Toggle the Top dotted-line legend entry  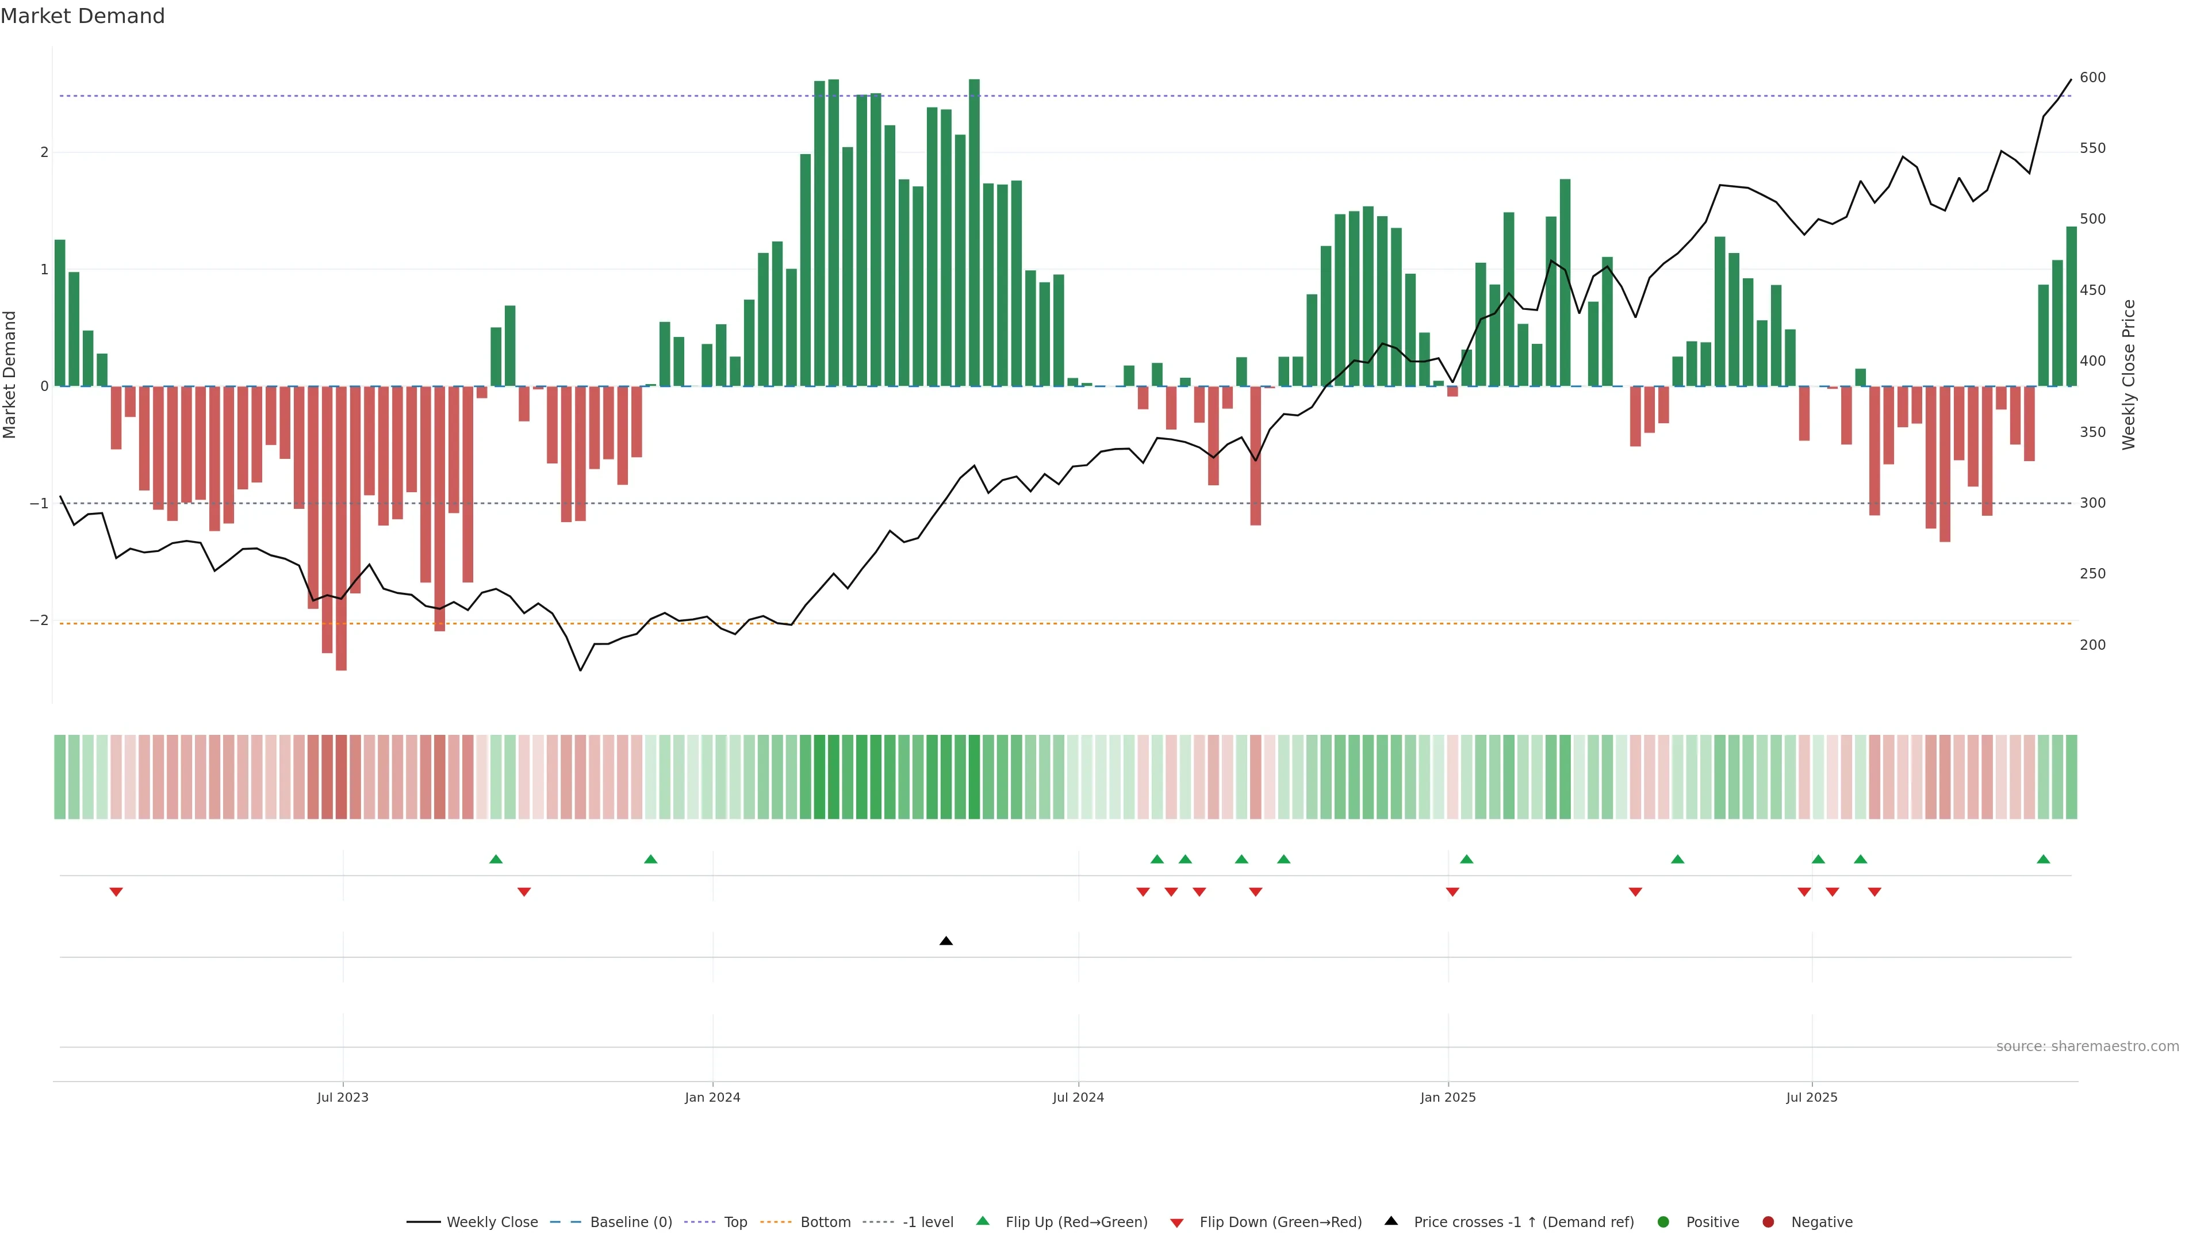point(735,1221)
